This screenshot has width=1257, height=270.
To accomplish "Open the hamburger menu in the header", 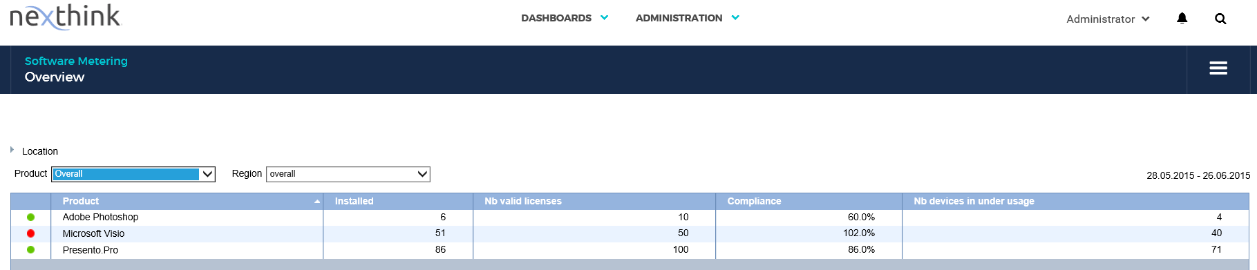I will click(x=1218, y=68).
